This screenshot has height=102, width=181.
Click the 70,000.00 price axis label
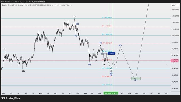coord(175,55)
